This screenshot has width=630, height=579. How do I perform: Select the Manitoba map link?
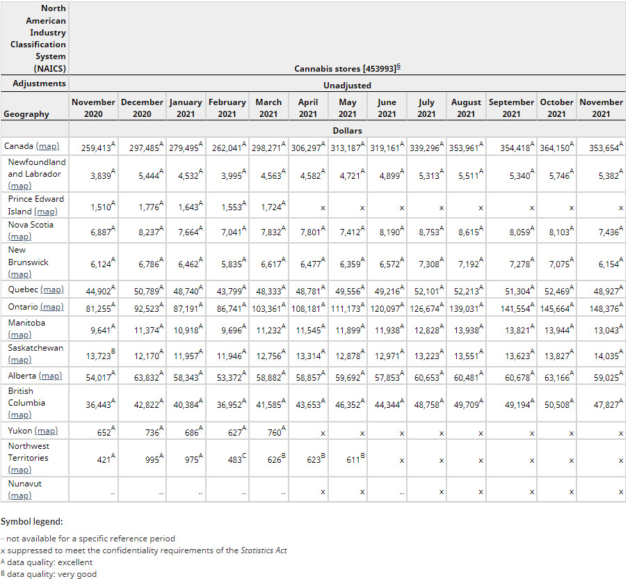click(19, 335)
